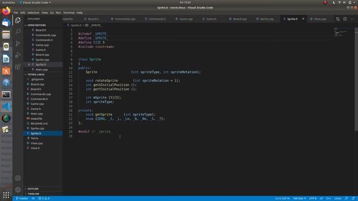Open the Run and Debug view
358x201 pixels.
[18, 55]
